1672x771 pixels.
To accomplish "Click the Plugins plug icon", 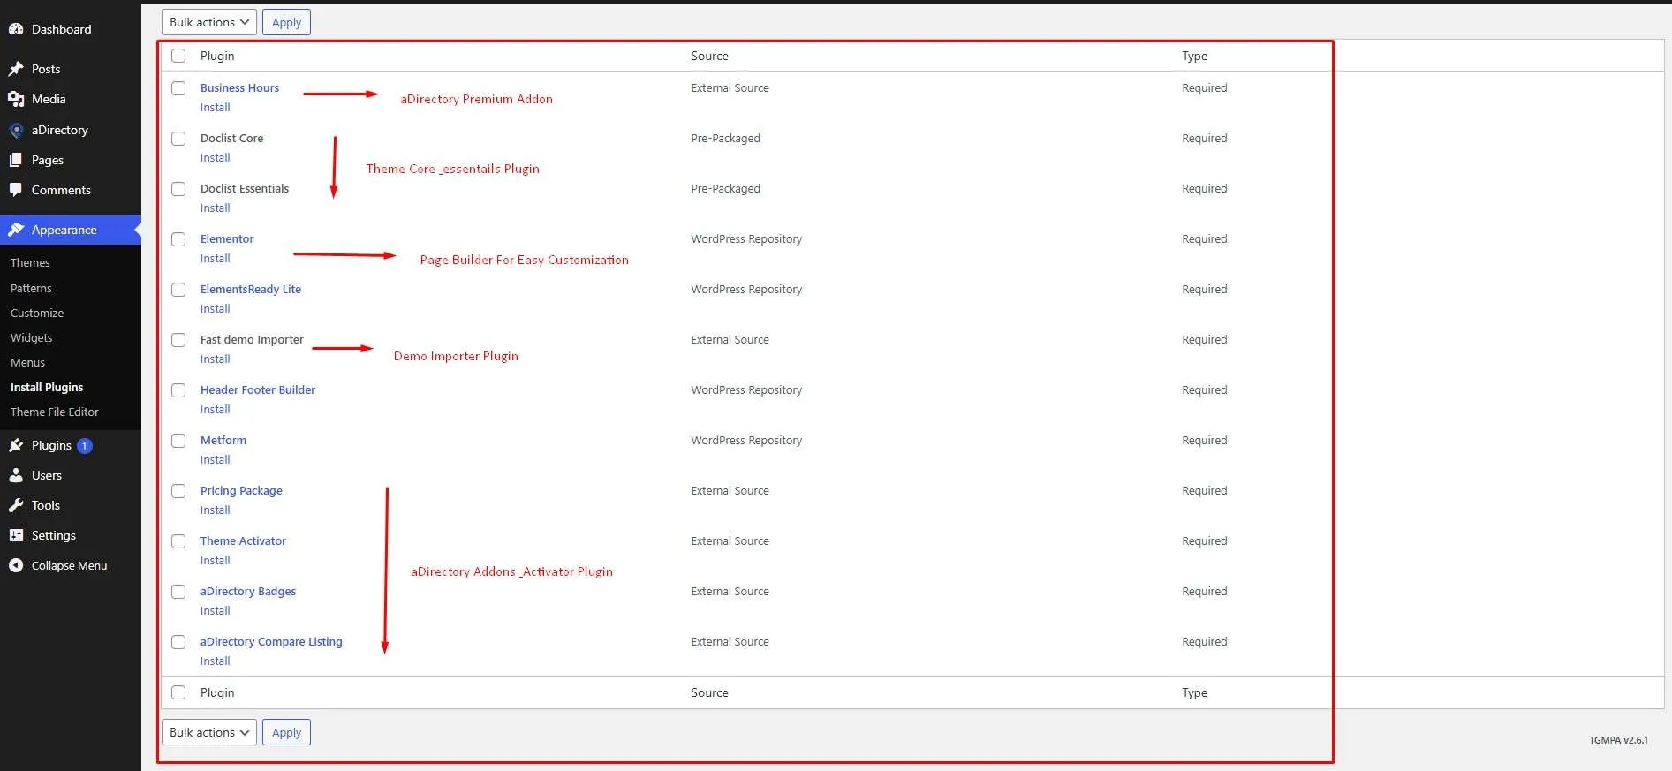I will 16,445.
